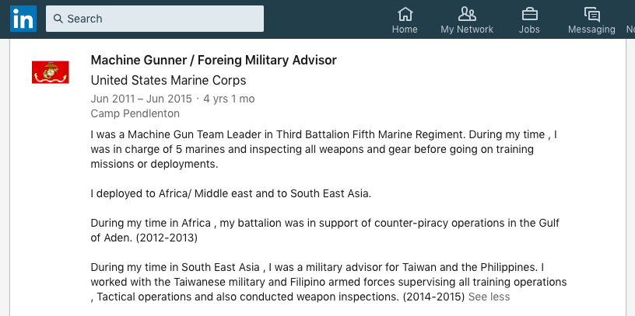Select the Home label in navigation

[405, 30]
